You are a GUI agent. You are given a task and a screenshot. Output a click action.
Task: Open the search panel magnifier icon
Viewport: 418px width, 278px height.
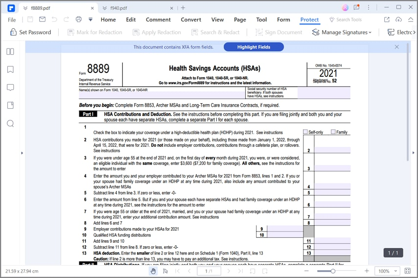tap(10, 123)
